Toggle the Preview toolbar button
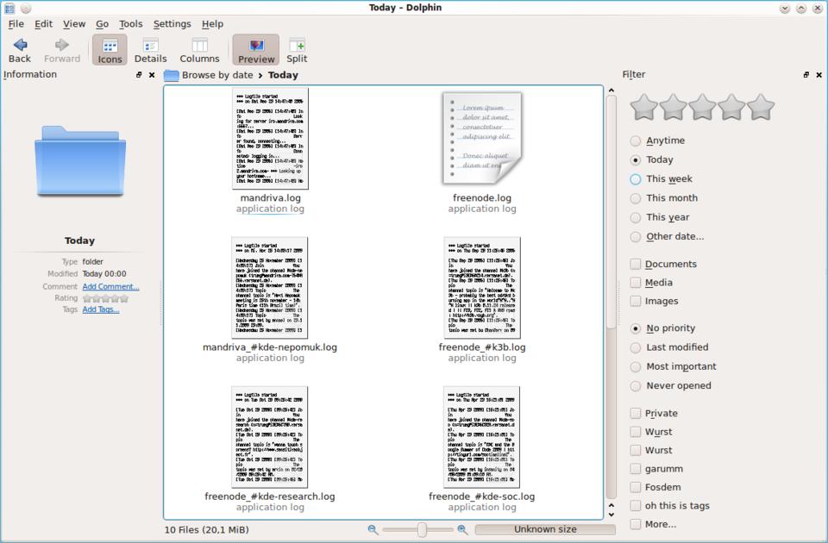The image size is (828, 543). 256,46
